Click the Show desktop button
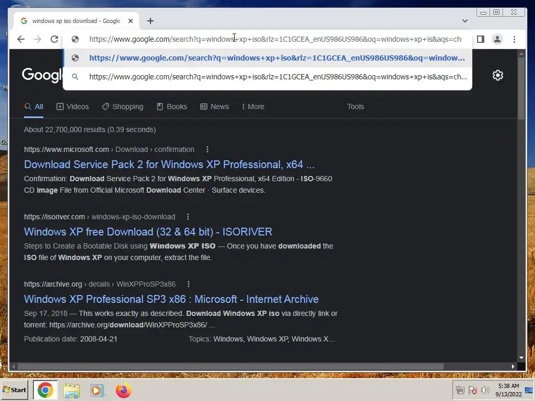The height and width of the screenshot is (401, 535). (530, 390)
